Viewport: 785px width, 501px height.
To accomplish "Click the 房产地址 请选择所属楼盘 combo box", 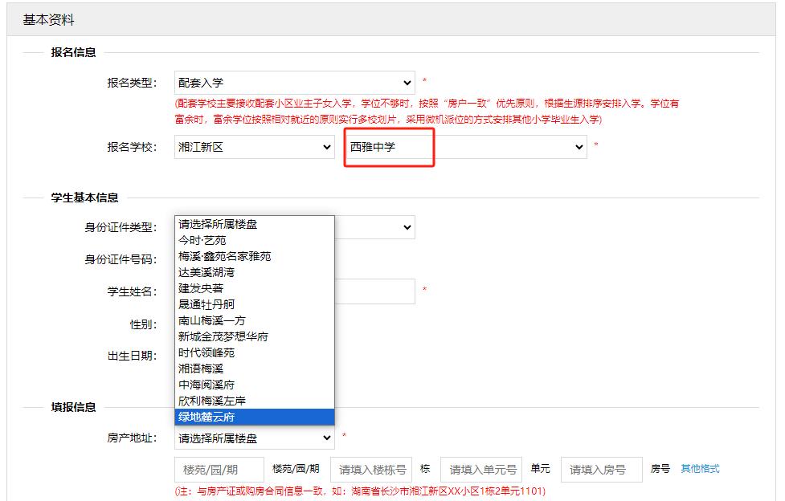I will (255, 438).
